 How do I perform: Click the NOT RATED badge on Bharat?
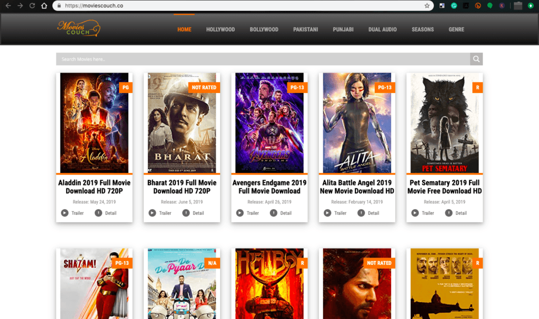click(204, 88)
